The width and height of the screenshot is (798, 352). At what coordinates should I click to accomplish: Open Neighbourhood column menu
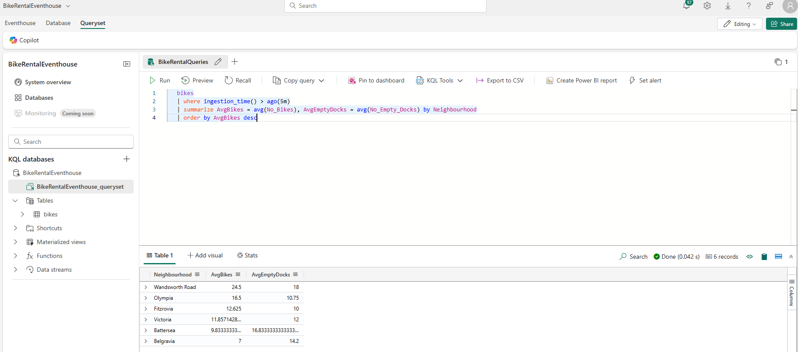click(197, 275)
